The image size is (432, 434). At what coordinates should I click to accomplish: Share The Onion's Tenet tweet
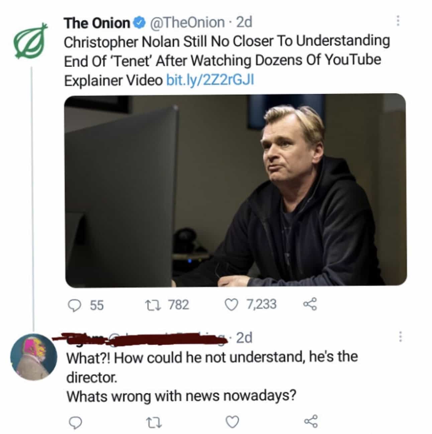pos(310,304)
